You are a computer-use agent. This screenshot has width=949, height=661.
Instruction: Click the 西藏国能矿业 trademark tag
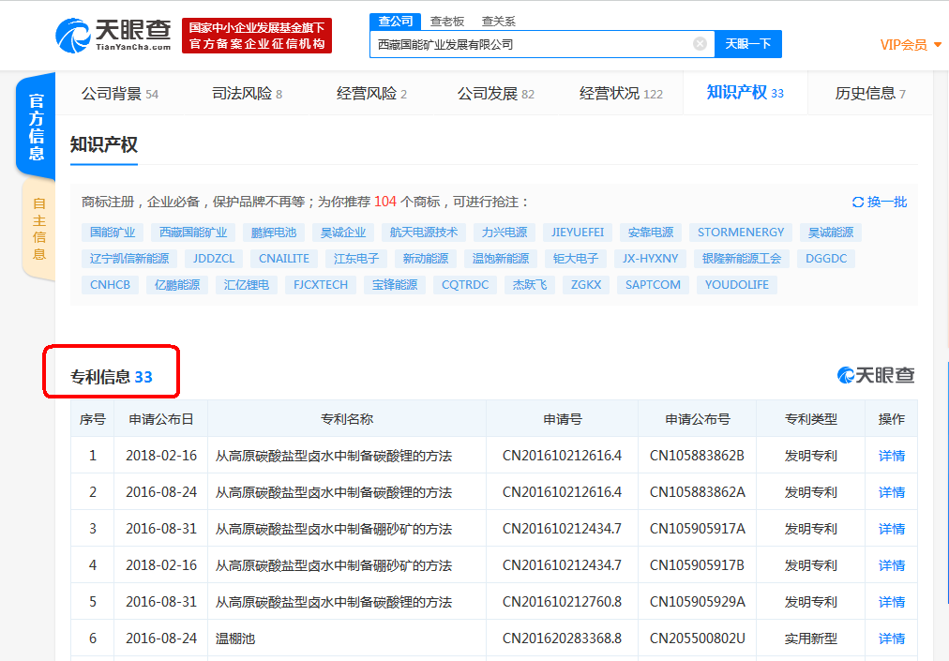(x=193, y=233)
